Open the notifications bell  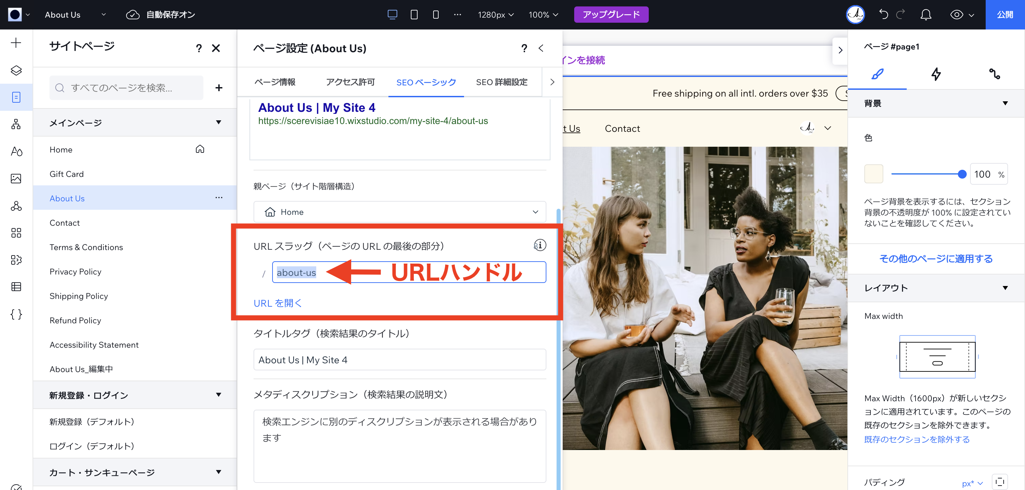pos(926,14)
